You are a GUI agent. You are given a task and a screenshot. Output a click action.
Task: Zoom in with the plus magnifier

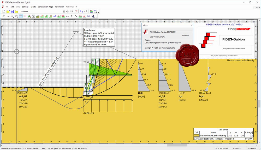point(12,16)
